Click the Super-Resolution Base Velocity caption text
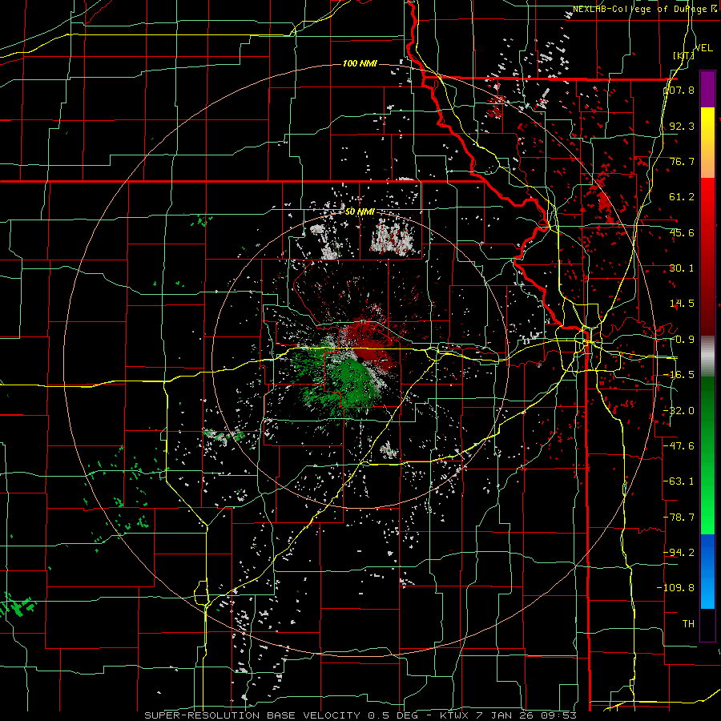The height and width of the screenshot is (721, 721). coord(360,715)
